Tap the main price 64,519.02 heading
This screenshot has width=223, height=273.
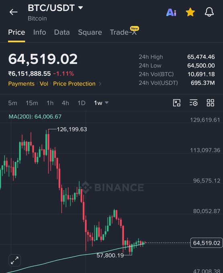(x=43, y=59)
